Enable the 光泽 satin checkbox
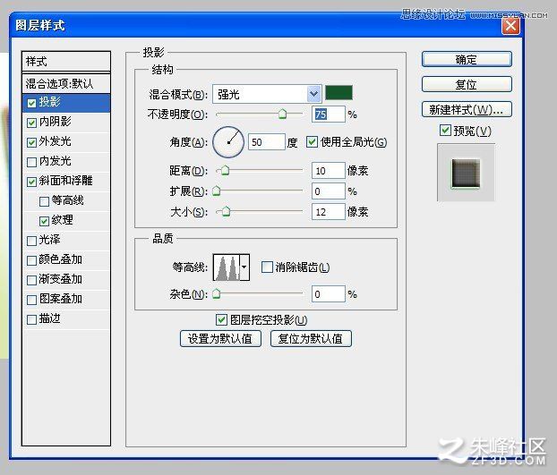This screenshot has height=475, width=557. 31,241
